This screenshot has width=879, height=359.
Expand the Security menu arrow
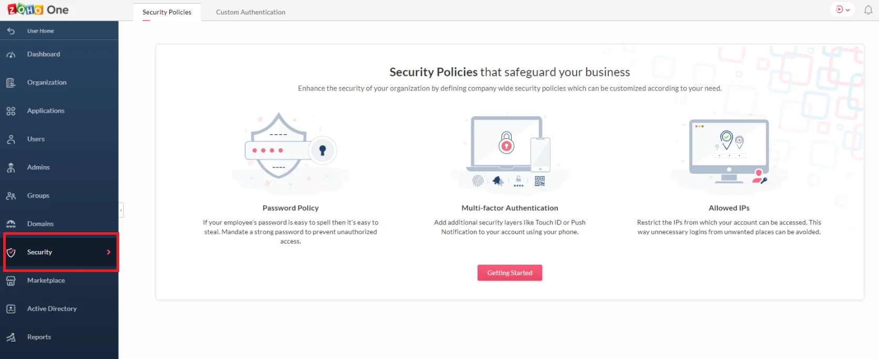coord(109,252)
